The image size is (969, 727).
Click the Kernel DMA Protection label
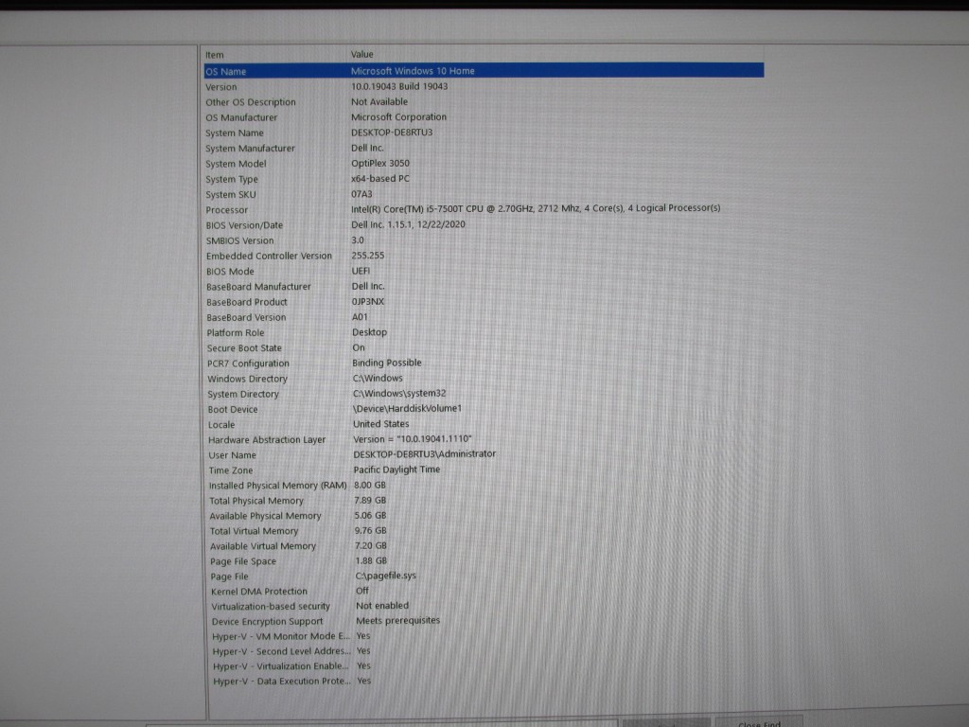click(259, 592)
